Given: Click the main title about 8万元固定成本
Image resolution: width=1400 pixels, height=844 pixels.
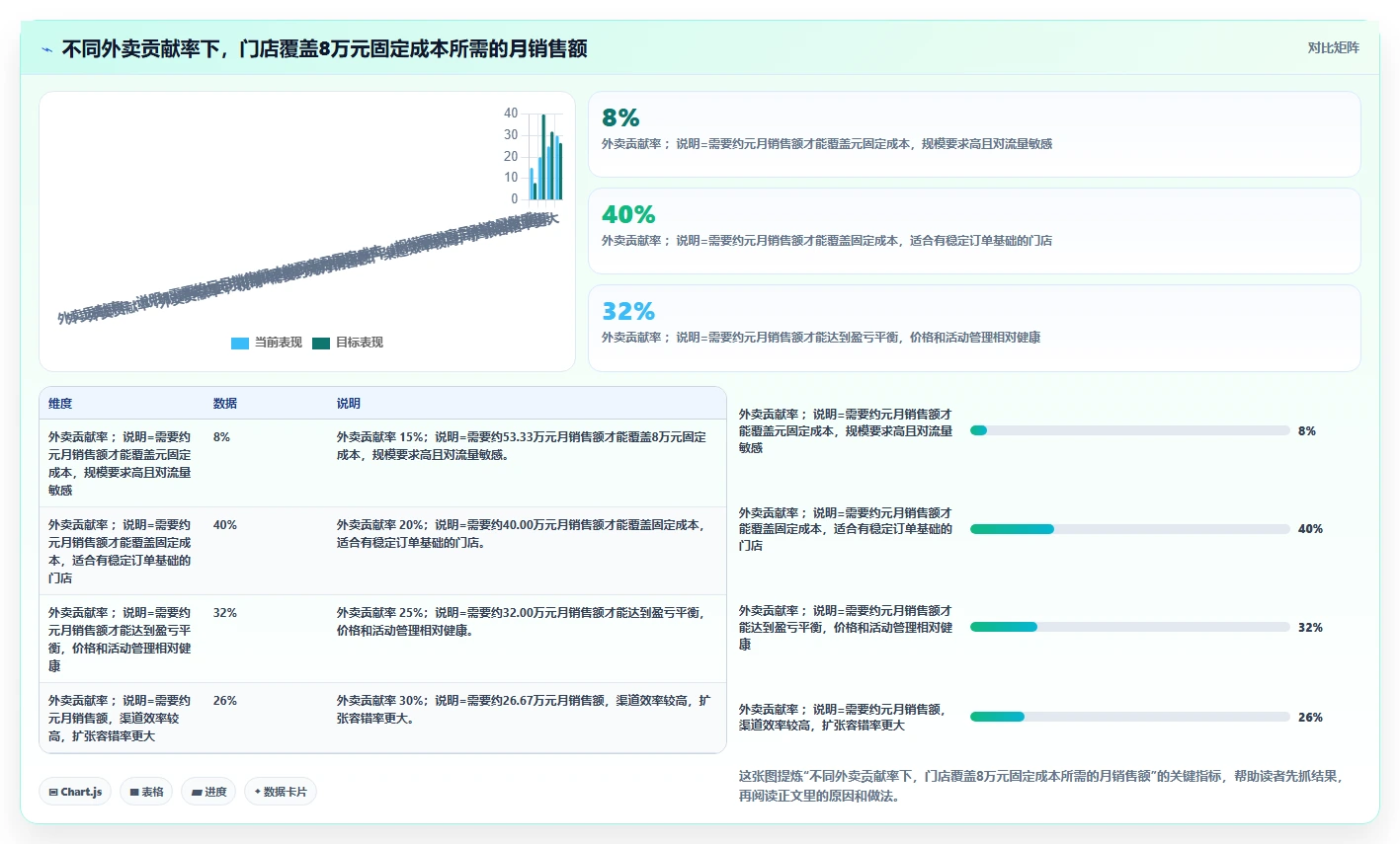Looking at the screenshot, I should [325, 49].
